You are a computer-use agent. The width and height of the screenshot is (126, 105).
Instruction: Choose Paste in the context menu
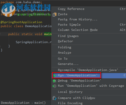pyautogui.click(x=89, y=14)
